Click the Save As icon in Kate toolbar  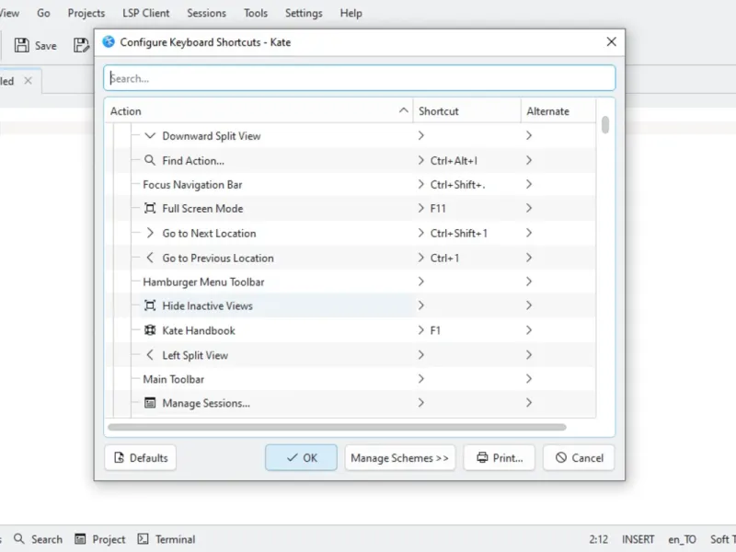(x=82, y=45)
